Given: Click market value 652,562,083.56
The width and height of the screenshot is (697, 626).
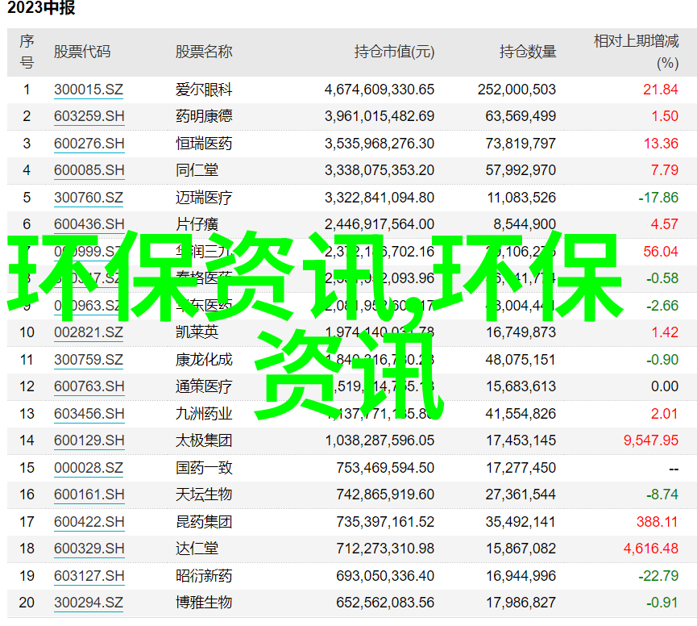Looking at the screenshot, I should (x=385, y=603).
